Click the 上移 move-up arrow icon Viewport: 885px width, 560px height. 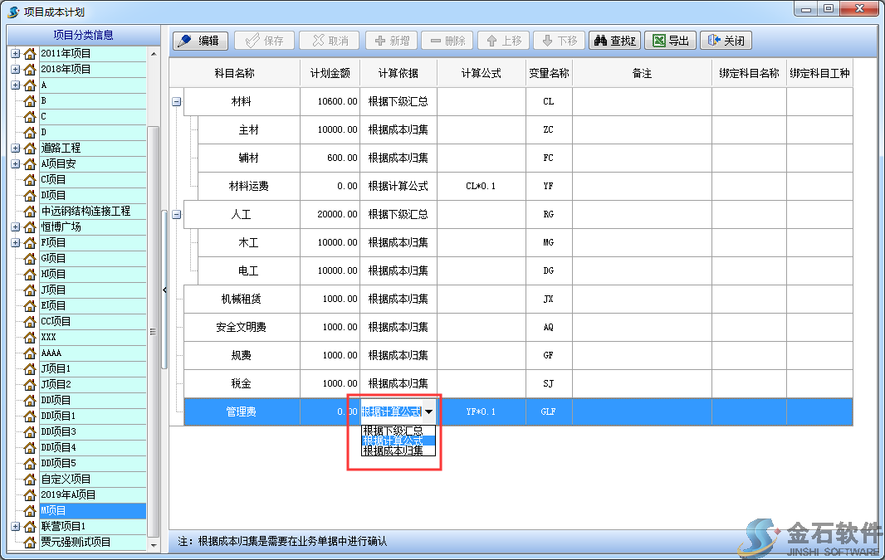click(x=491, y=40)
